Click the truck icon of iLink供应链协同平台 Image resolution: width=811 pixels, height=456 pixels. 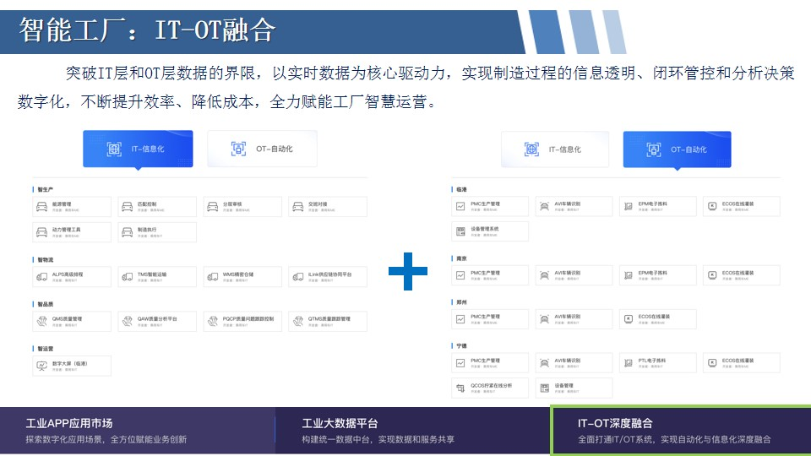tap(298, 277)
